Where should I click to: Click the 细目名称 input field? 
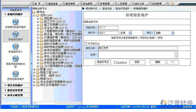coord(138,48)
